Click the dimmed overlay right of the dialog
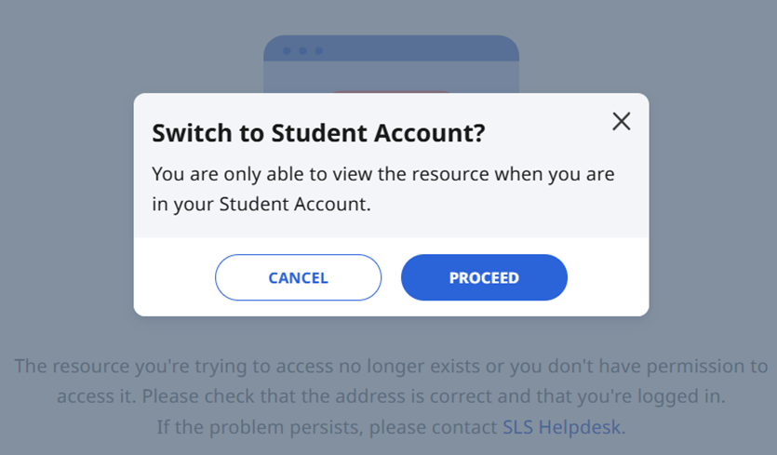 712,205
